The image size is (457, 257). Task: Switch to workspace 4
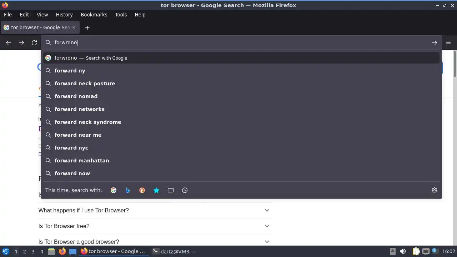coord(41,251)
